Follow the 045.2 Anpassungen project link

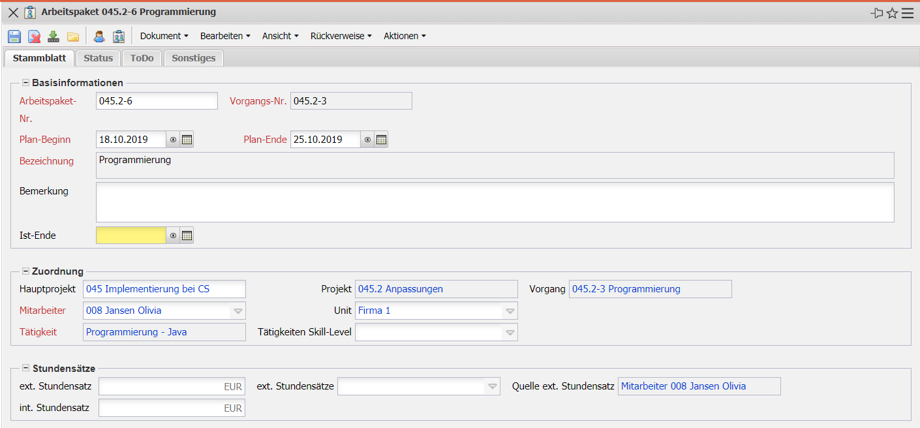(x=401, y=289)
